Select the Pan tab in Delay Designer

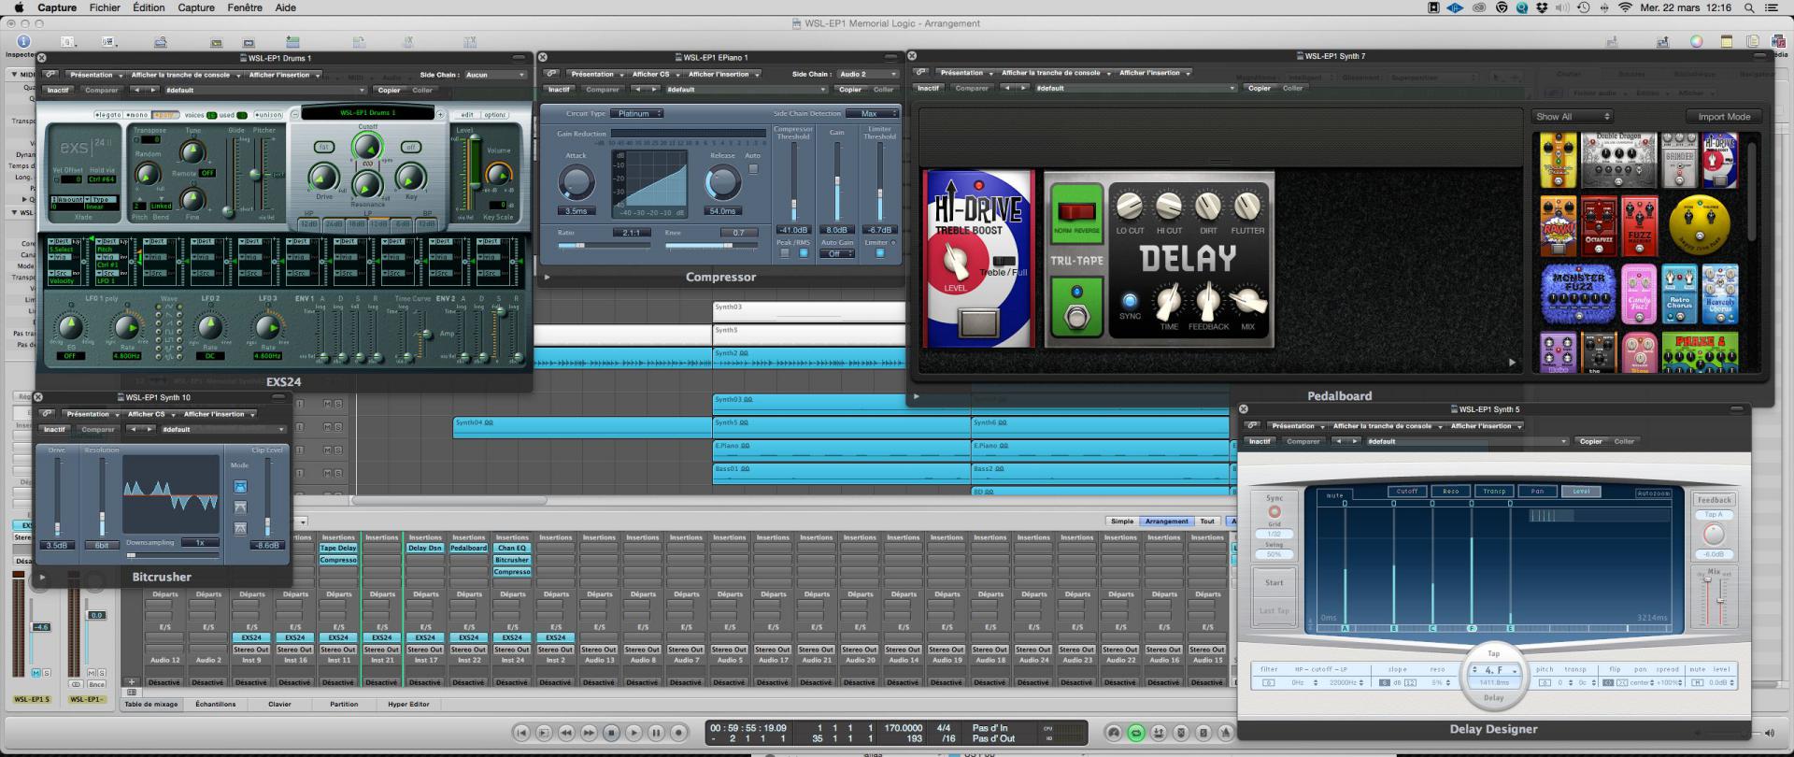tap(1537, 491)
